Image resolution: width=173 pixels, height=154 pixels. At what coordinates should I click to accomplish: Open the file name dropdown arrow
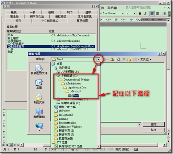click(x=139, y=125)
